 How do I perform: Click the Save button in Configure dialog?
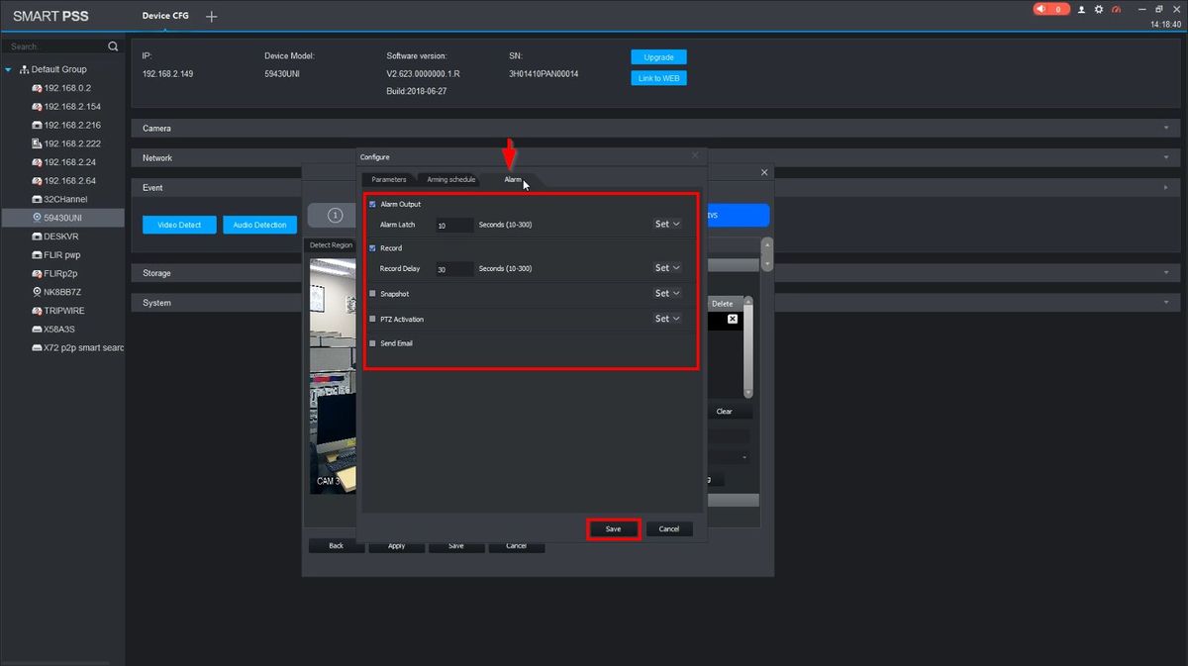[x=613, y=529]
